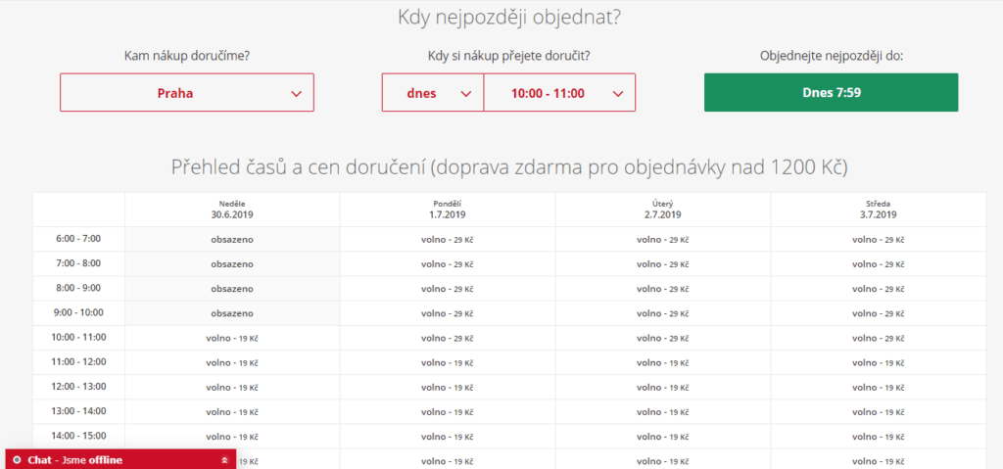Select the Neděle 30.6.2019 column header
The width and height of the screenshot is (1003, 469).
tap(232, 210)
